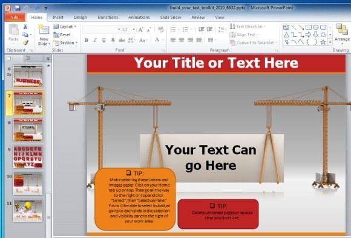
Task: Open the Layout dropdown
Action: (65, 27)
